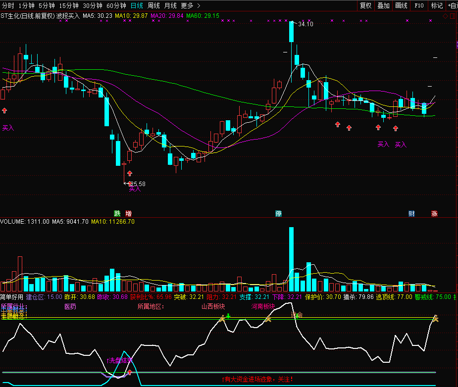Click the green 跌 event marker
This screenshot has height=387, width=458.
click(x=117, y=213)
